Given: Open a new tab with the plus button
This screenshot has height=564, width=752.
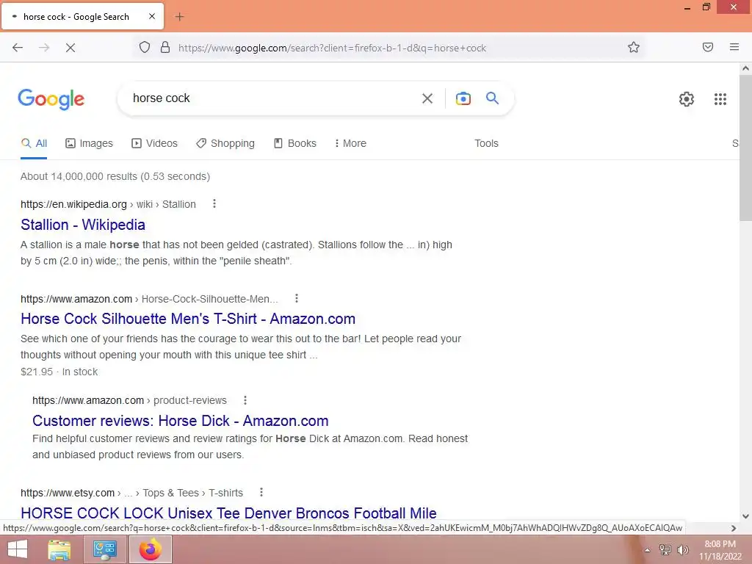Looking at the screenshot, I should click(179, 17).
